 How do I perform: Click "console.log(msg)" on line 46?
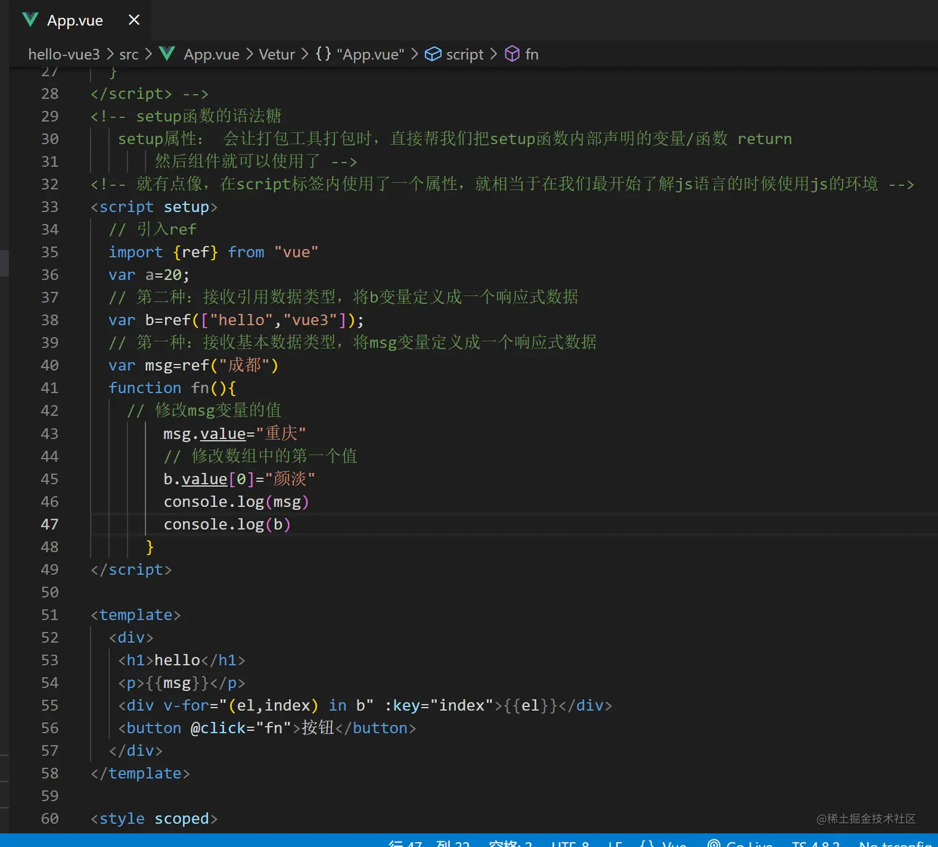pos(236,502)
